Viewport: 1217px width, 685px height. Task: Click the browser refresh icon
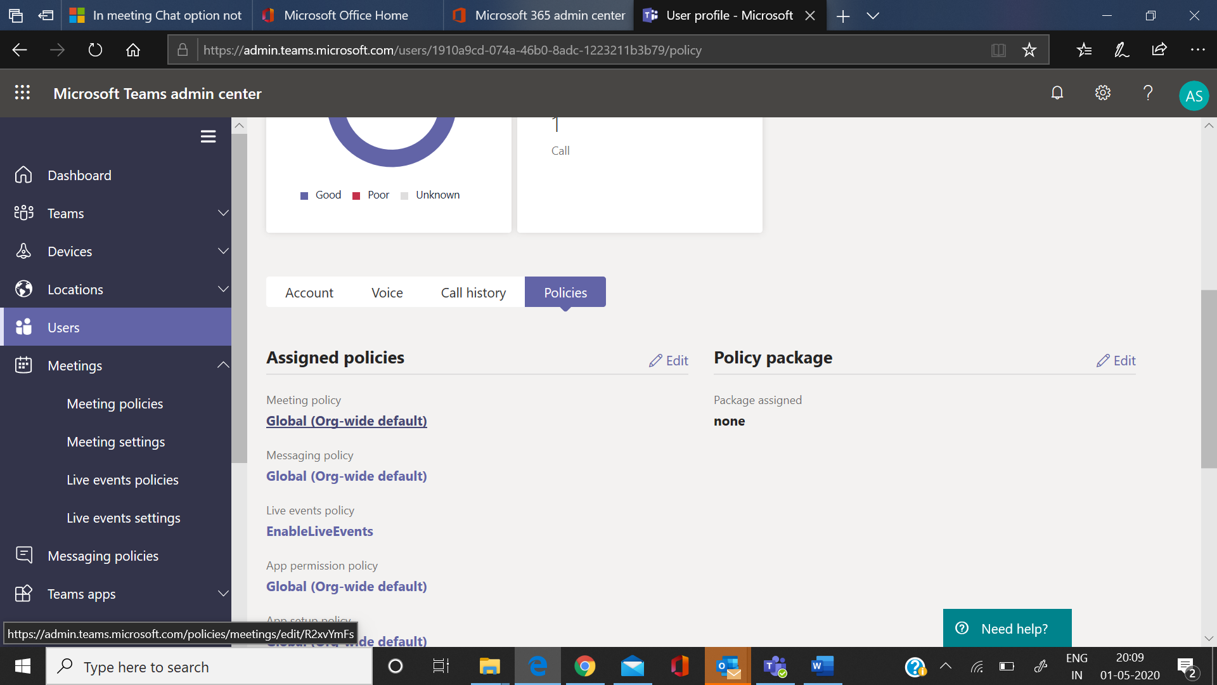(95, 49)
